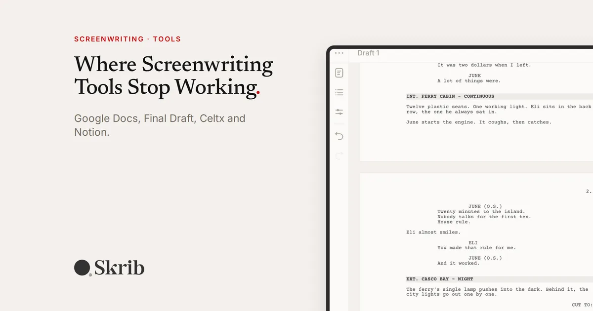This screenshot has width=593, height=311.
Task: Open the document page view icon
Action: coord(339,73)
